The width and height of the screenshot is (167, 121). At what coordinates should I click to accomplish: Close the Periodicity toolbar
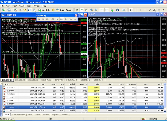pos(76,15)
